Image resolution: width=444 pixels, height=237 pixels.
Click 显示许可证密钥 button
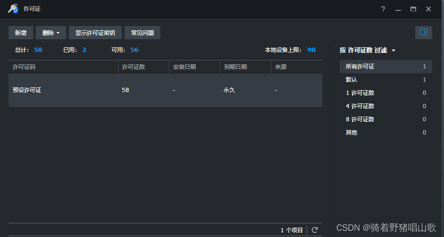[95, 33]
